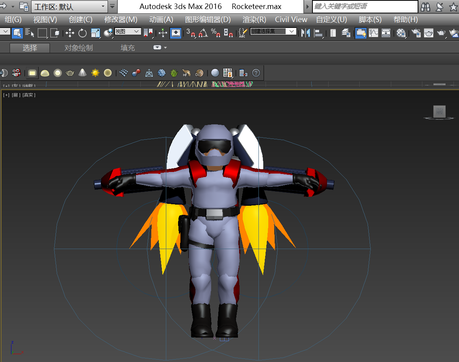Click the red camera icon
The width and height of the screenshot is (459, 362).
click(x=17, y=73)
